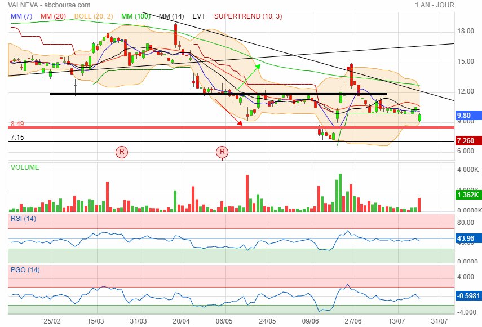Click the 13/07 date label
This screenshot has height=327, width=482.
(x=396, y=321)
